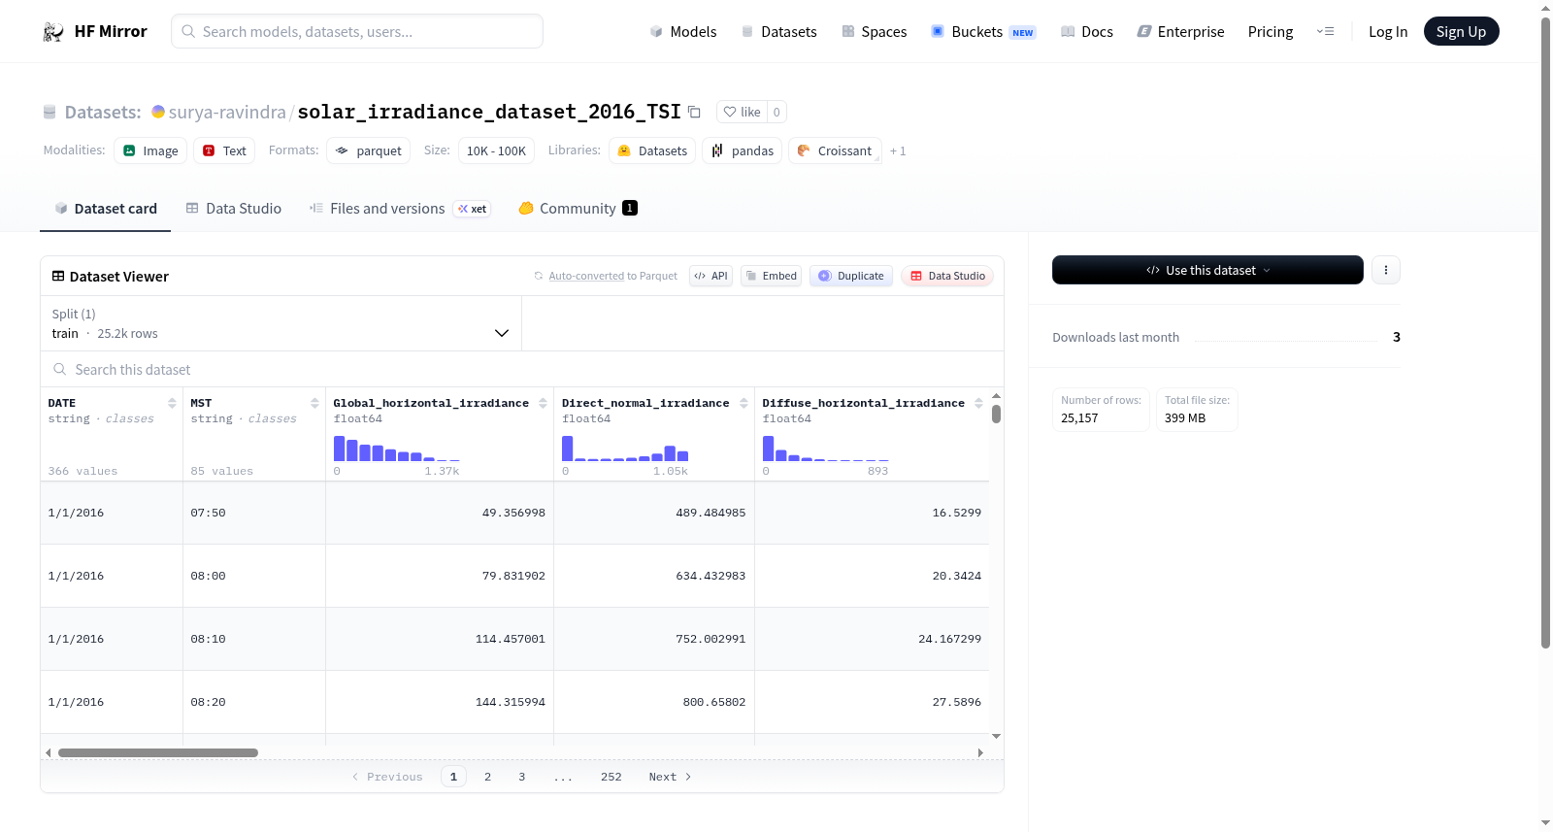Switch to the Dataset card tab
This screenshot has height=832, width=1553.
pyautogui.click(x=105, y=209)
